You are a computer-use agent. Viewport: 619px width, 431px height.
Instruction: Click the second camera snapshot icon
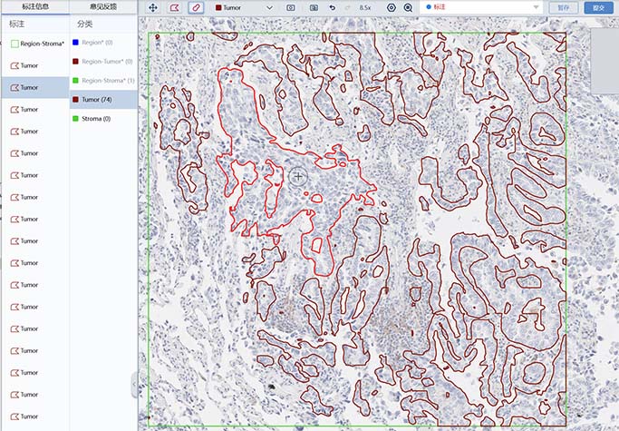click(x=314, y=7)
